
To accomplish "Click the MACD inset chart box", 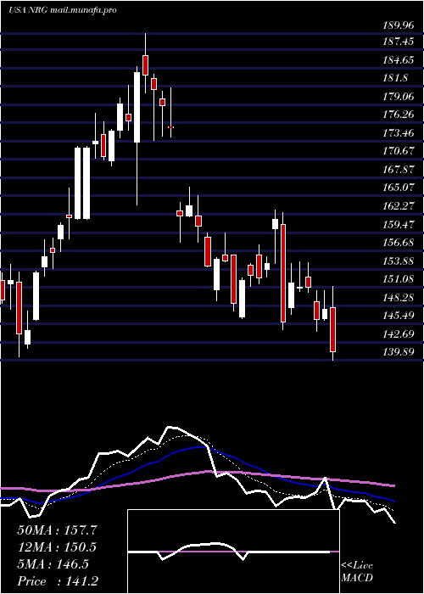I will point(233,552).
